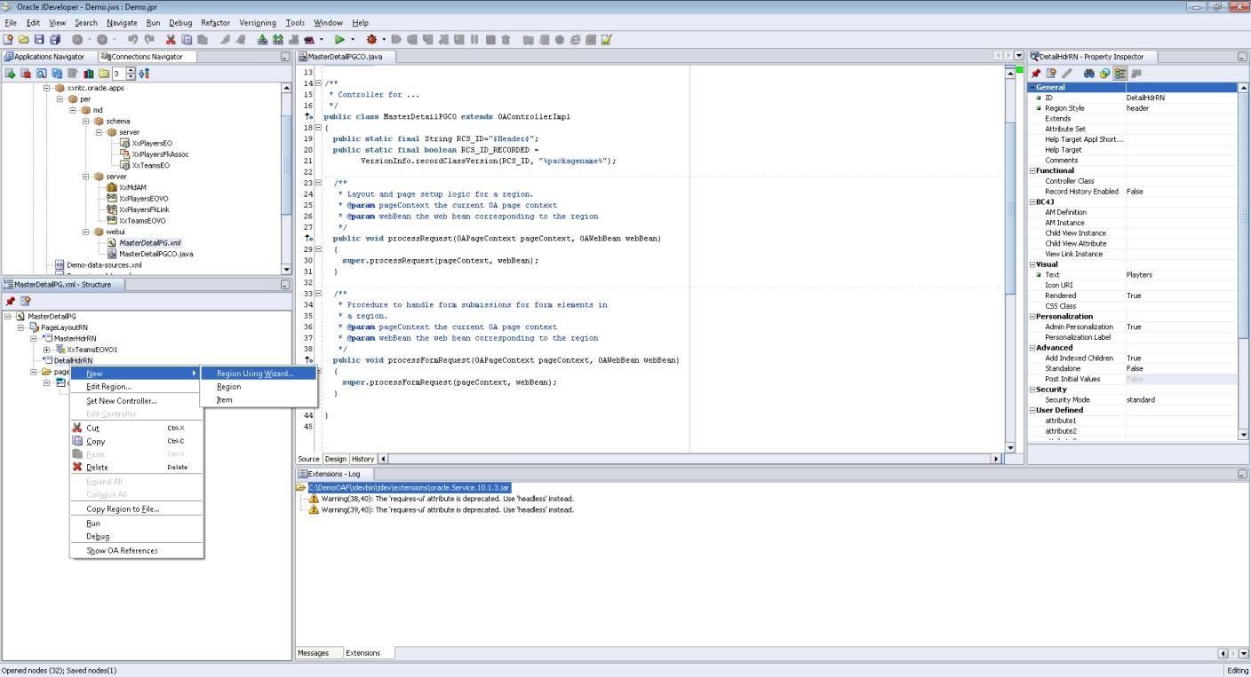This screenshot has height=677, width=1251.
Task: Click the bar chart icon in navigator toolbar
Action: click(88, 74)
